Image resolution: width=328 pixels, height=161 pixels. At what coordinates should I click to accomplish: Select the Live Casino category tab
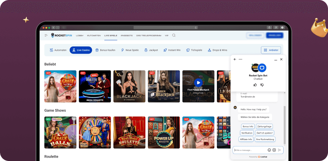pos(81,50)
